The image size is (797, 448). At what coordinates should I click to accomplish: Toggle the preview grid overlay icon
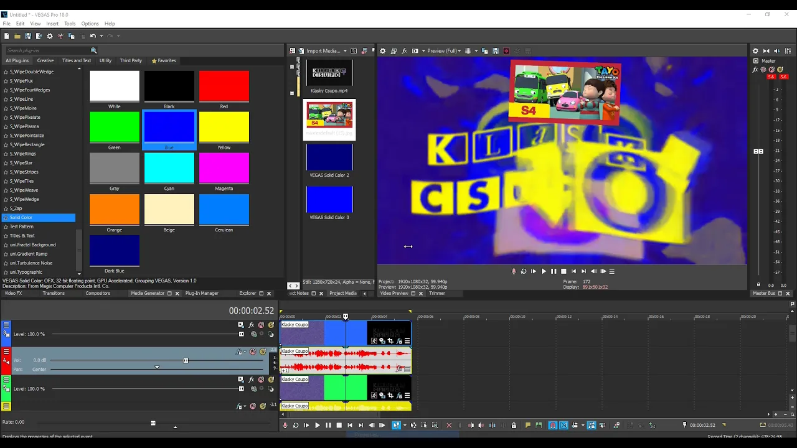click(468, 51)
